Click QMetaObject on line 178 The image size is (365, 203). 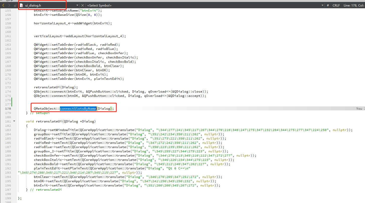coord(45,108)
